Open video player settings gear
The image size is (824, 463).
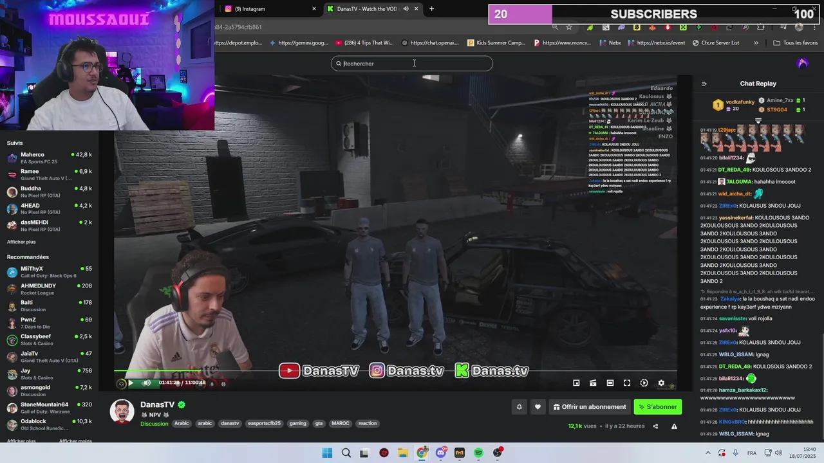[x=661, y=383]
